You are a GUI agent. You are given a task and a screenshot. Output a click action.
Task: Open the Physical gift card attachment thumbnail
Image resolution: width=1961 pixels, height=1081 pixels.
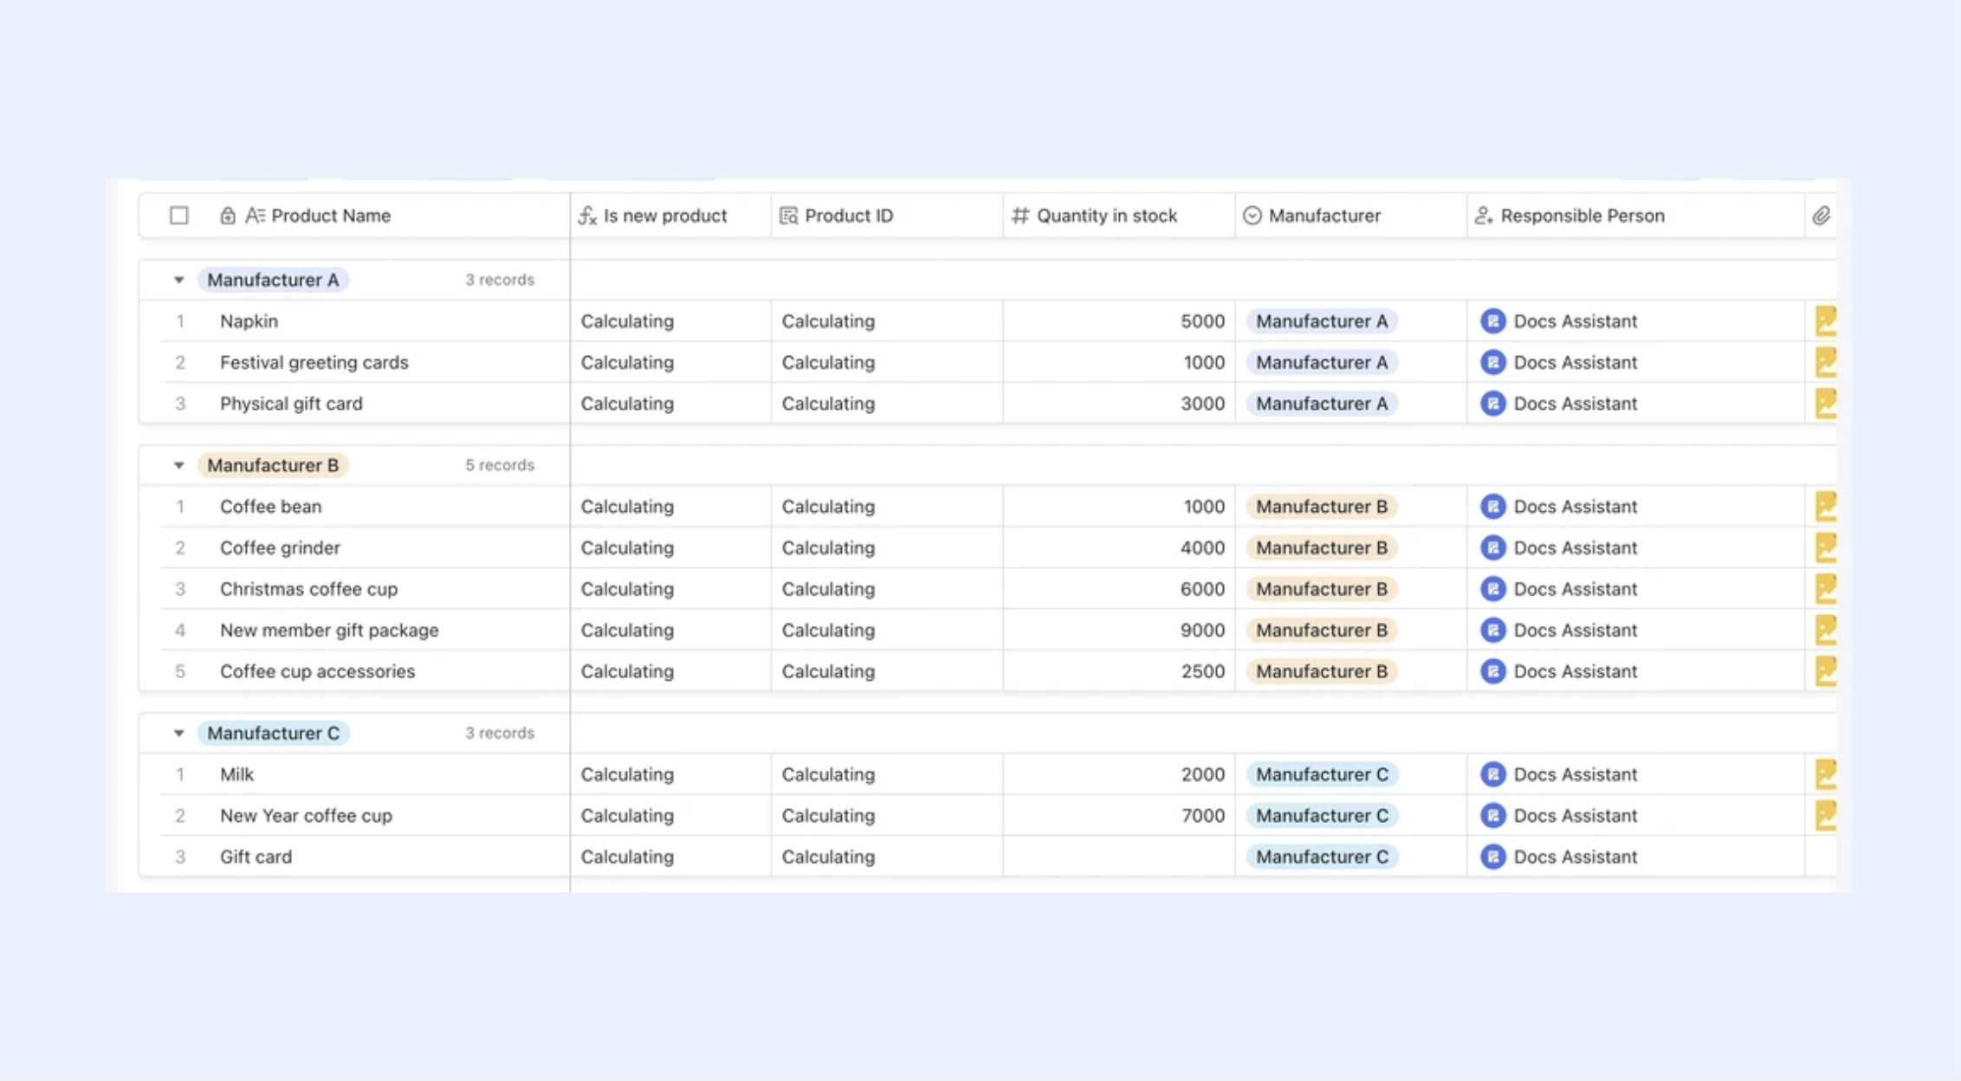[x=1825, y=404]
